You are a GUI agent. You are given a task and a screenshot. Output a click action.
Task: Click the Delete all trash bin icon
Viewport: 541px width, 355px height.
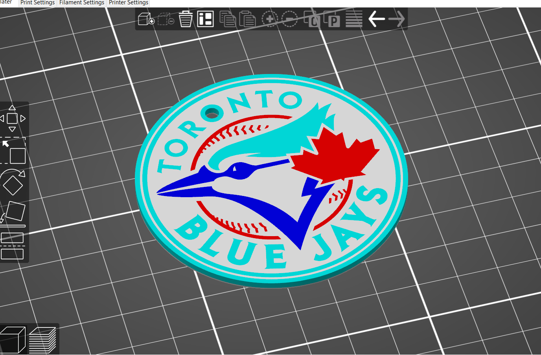coord(186,19)
